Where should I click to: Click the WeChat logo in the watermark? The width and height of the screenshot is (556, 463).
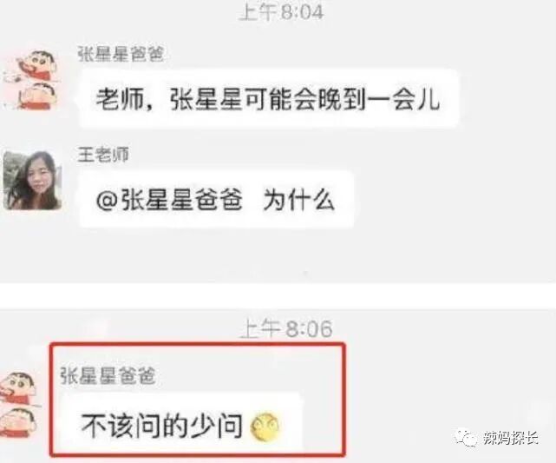pyautogui.click(x=467, y=438)
